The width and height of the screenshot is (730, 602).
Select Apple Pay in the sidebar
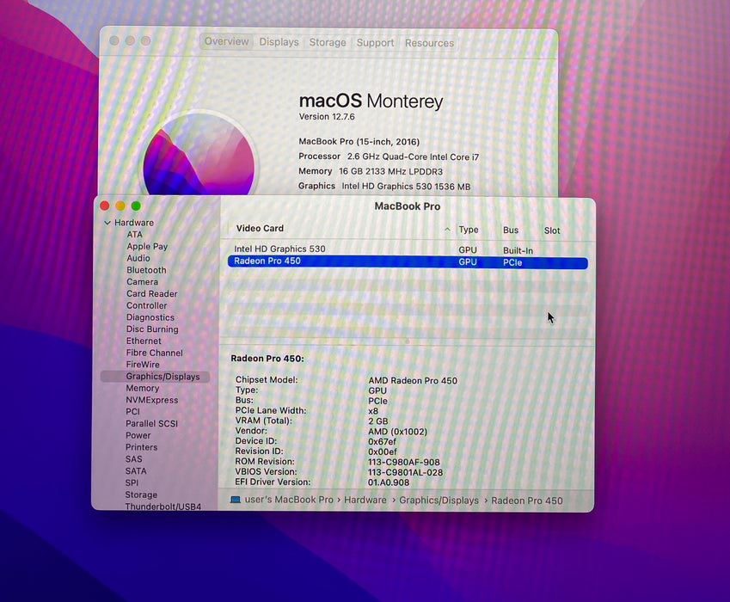[147, 246]
